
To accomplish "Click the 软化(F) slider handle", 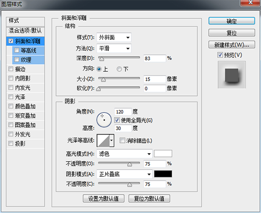I will click(99, 89).
